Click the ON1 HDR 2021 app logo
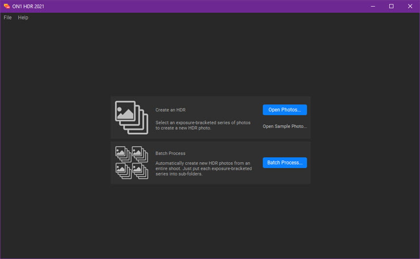 point(7,6)
